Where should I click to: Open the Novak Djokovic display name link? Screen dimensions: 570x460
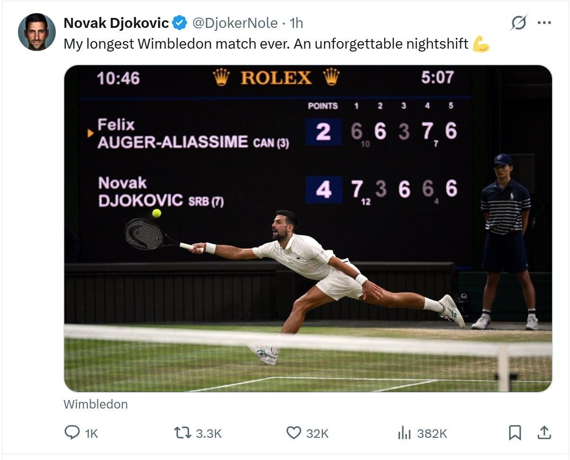(x=116, y=23)
